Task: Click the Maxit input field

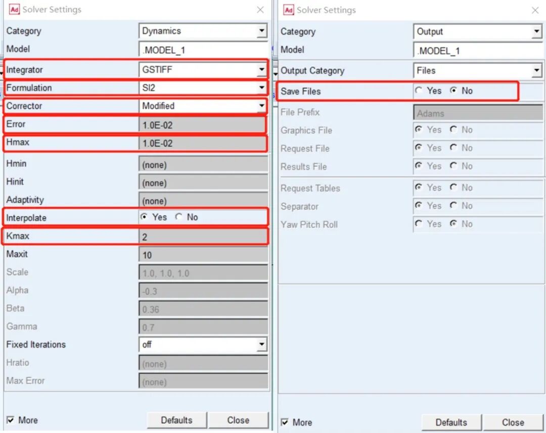Action: click(203, 255)
